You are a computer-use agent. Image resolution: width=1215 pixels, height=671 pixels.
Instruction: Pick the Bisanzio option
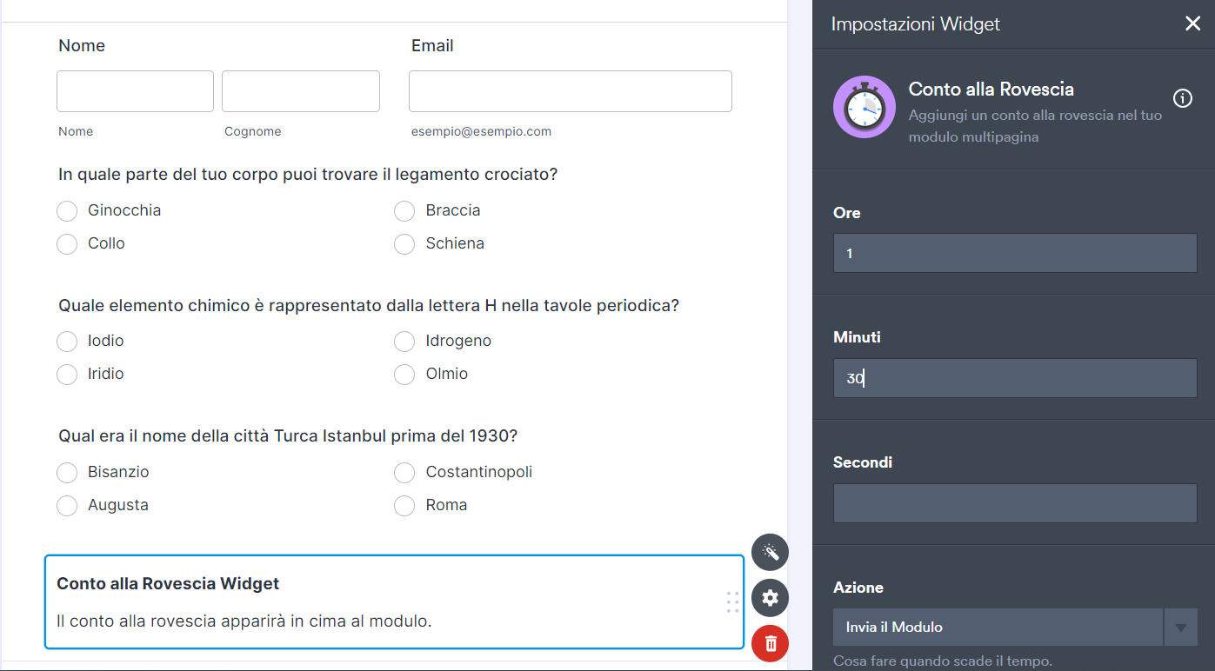click(67, 473)
